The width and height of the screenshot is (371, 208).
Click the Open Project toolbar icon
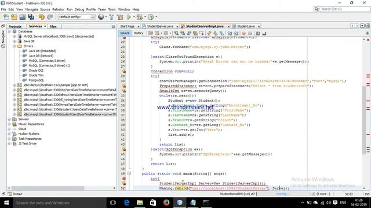tap(23, 17)
